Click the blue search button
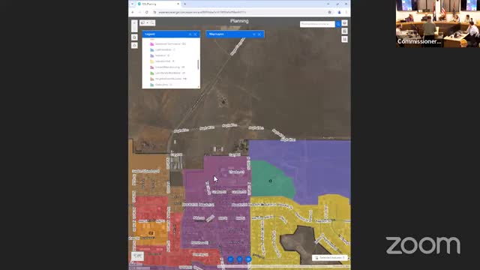The height and width of the screenshot is (270, 480). pyautogui.click(x=338, y=24)
